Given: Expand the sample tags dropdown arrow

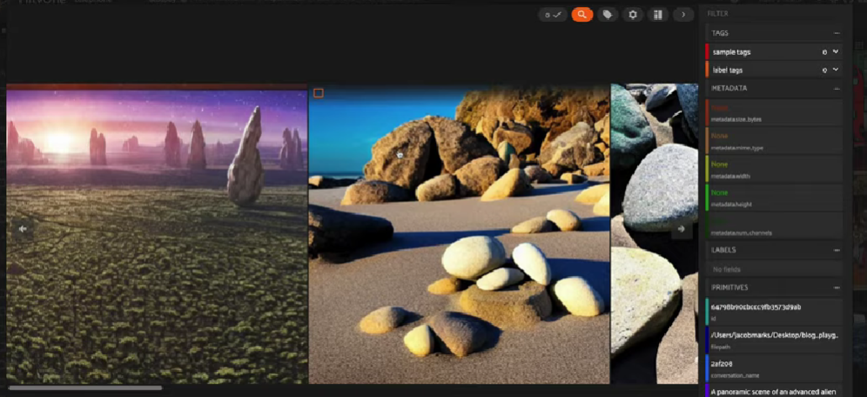Looking at the screenshot, I should 836,51.
